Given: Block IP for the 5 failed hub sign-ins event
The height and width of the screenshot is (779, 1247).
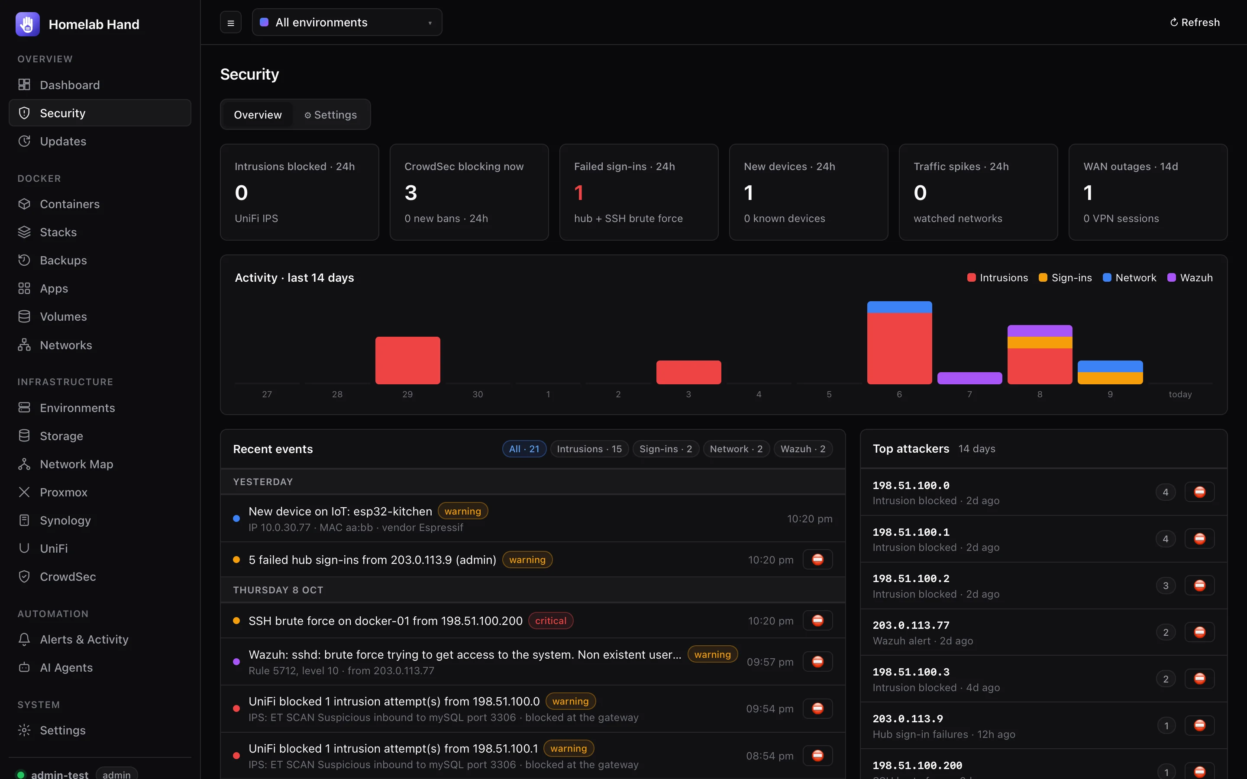Looking at the screenshot, I should coord(817,560).
